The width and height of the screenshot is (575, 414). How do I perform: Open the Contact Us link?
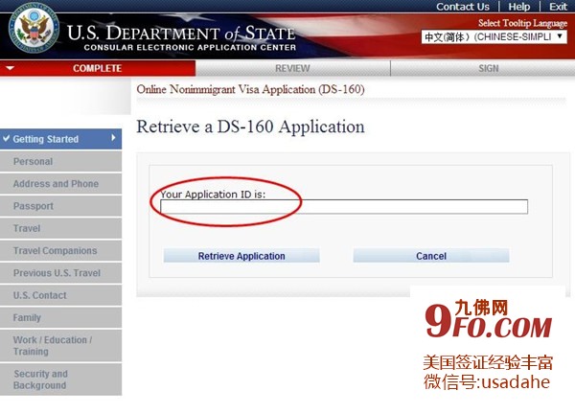pos(462,7)
